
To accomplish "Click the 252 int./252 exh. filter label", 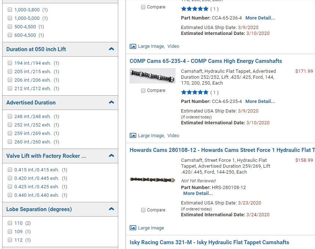I will [x=33, y=125].
